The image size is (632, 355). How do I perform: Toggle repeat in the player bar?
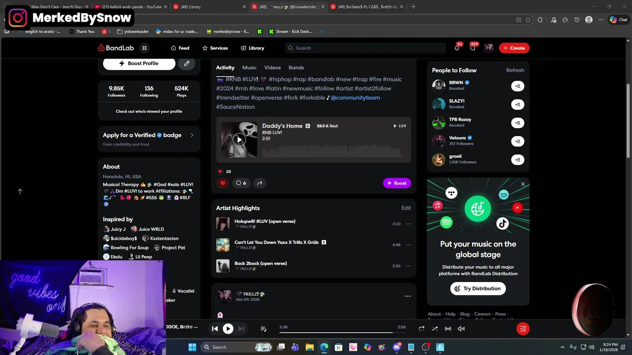coord(422,328)
